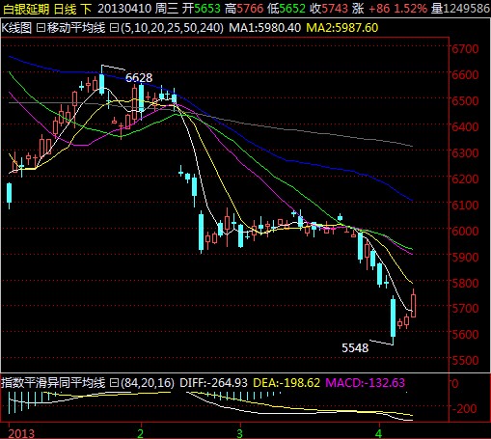Viewport: 491px width, 440px height.
Task: Click the 5548 low price label
Action: [355, 347]
